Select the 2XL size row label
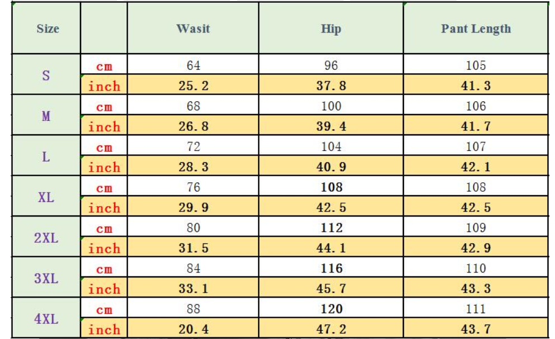 (x=46, y=238)
